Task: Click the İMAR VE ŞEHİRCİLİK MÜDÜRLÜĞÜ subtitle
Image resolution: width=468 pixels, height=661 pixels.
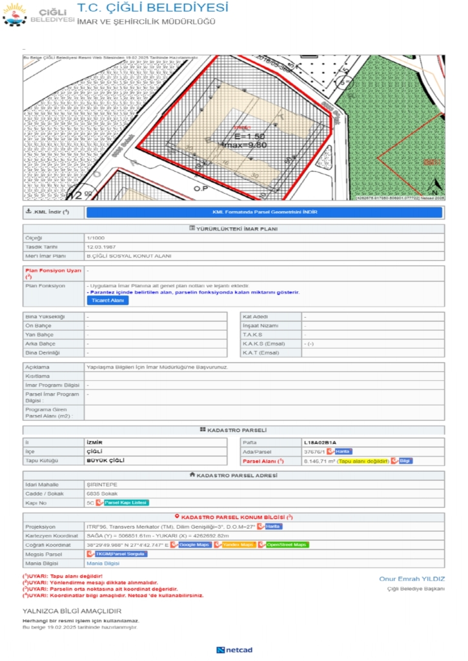Action: coord(146,21)
